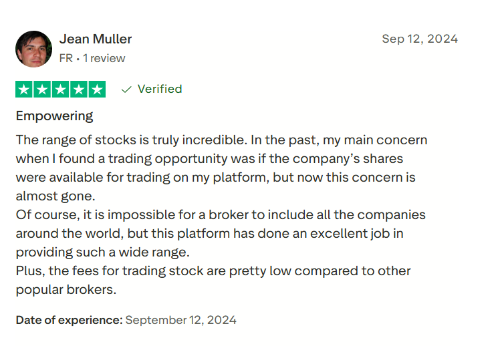Click the Verified checkmark icon

(x=126, y=90)
